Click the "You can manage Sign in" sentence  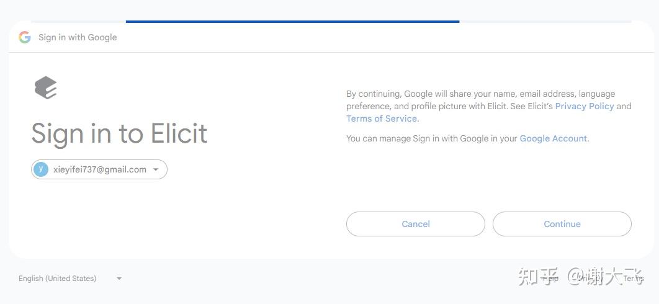[432, 138]
